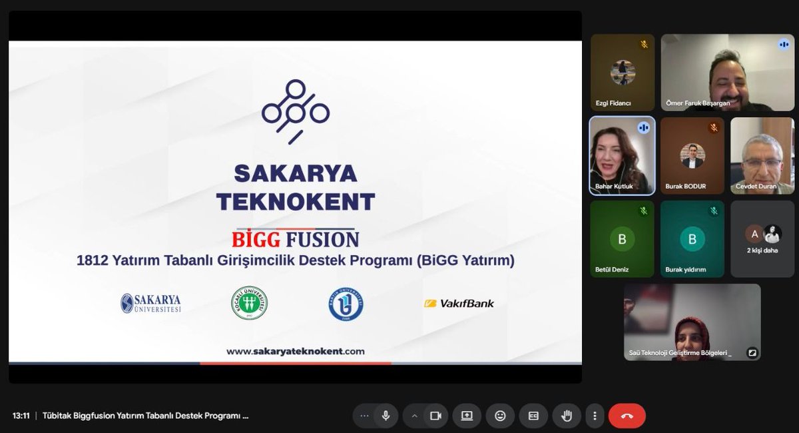The height and width of the screenshot is (433, 799).
Task: Toggle mute indicator on Betül Deniz's tile
Action: [x=643, y=210]
